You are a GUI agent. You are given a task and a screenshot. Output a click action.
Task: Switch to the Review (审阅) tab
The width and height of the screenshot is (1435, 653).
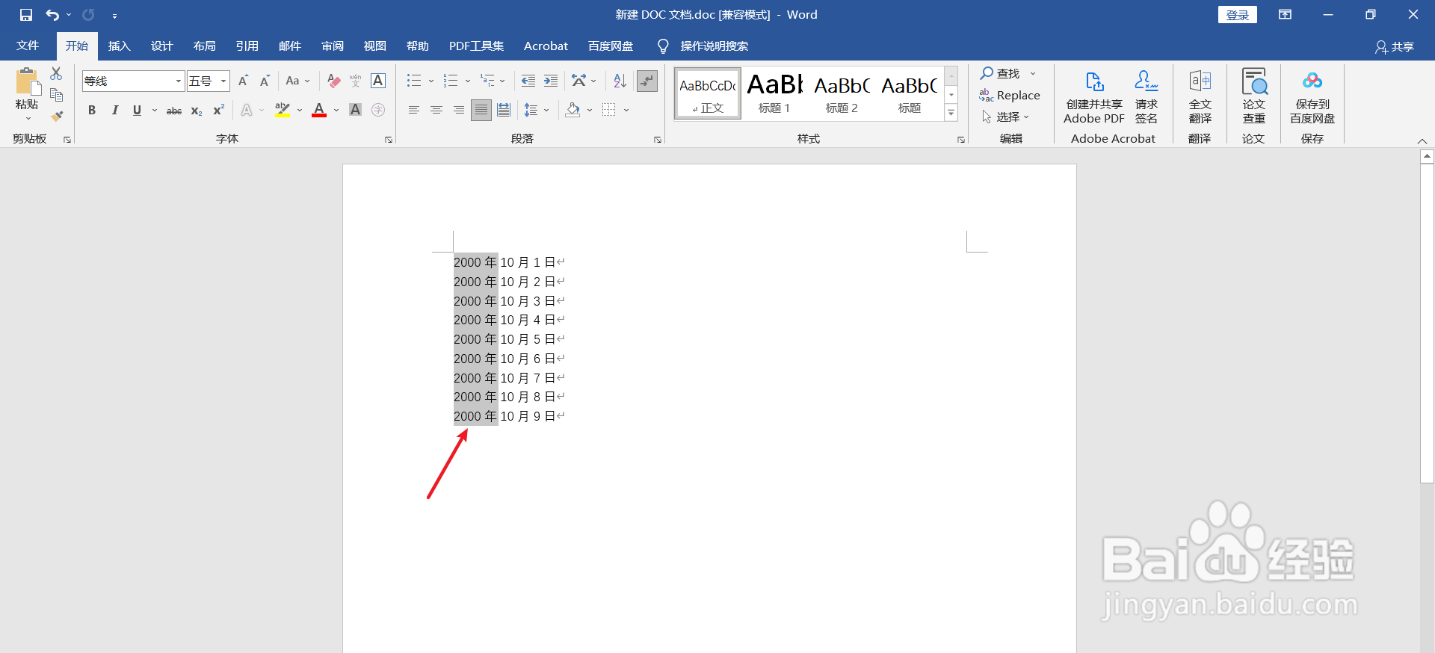coord(332,46)
